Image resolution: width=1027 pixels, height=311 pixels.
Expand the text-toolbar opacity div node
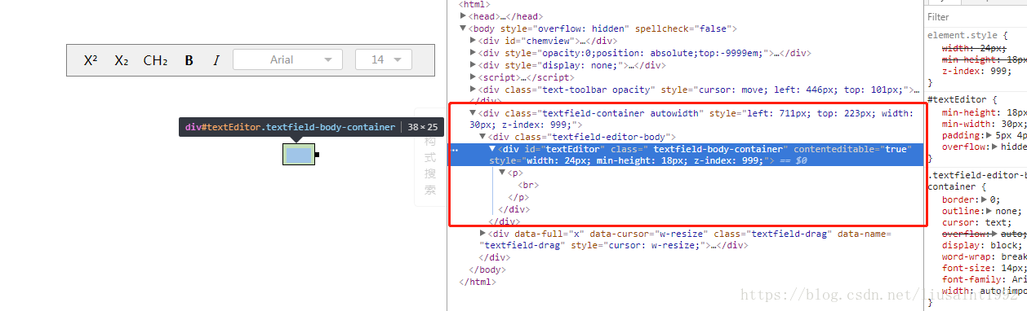pyautogui.click(x=473, y=90)
